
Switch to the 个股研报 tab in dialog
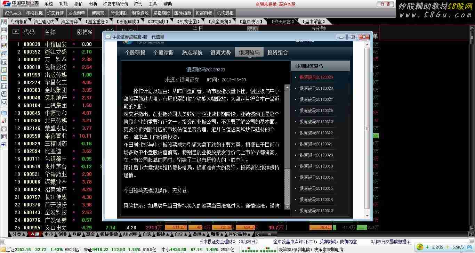[x=135, y=52]
